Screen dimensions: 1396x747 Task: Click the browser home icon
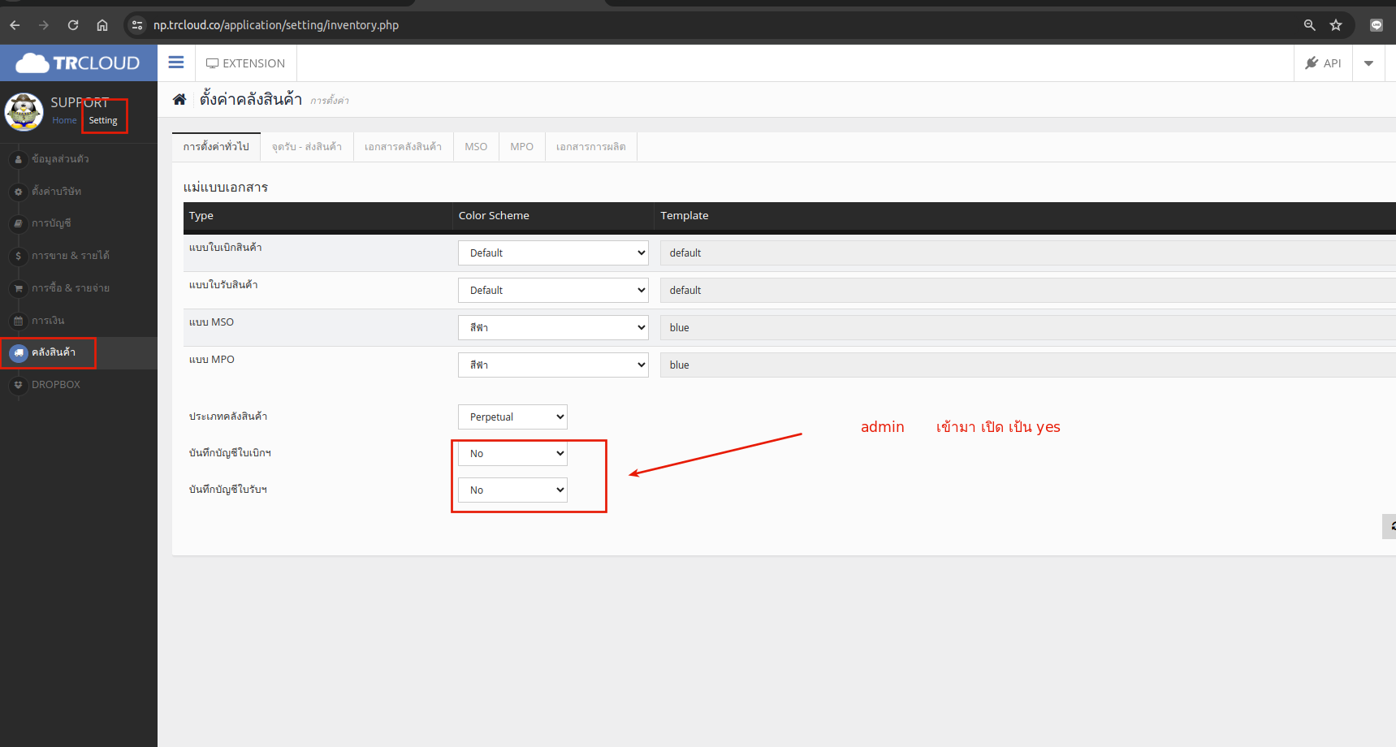[x=102, y=25]
